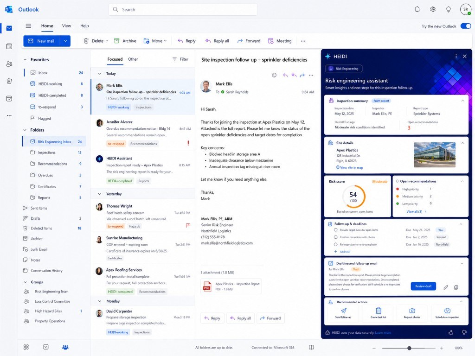Click the lightbulb tips icon
Viewport: 475px width, 356px height.
point(449,9)
